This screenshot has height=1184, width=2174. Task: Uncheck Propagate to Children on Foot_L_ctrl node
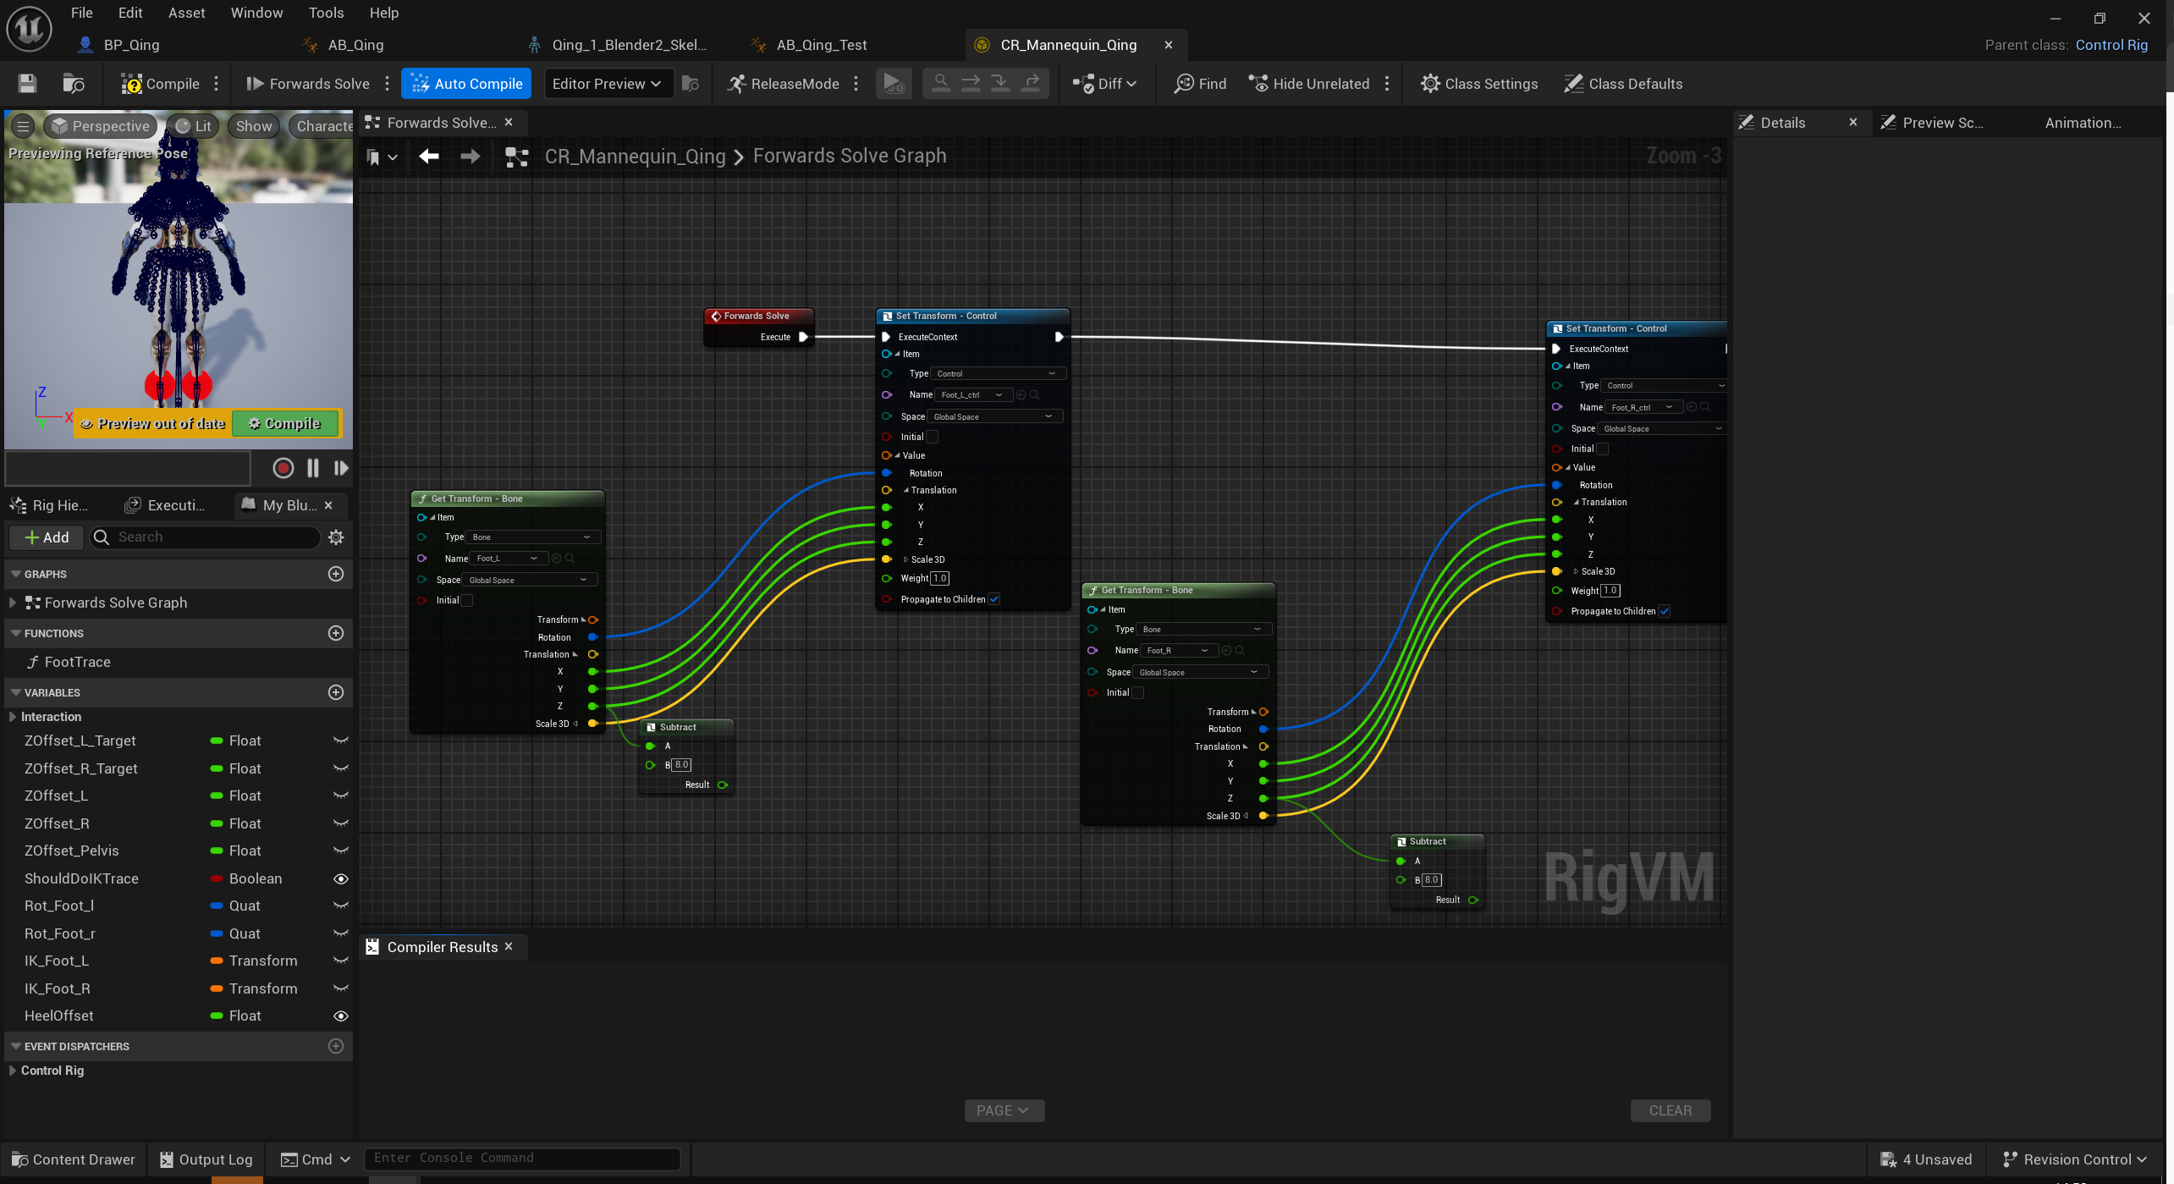tap(994, 600)
